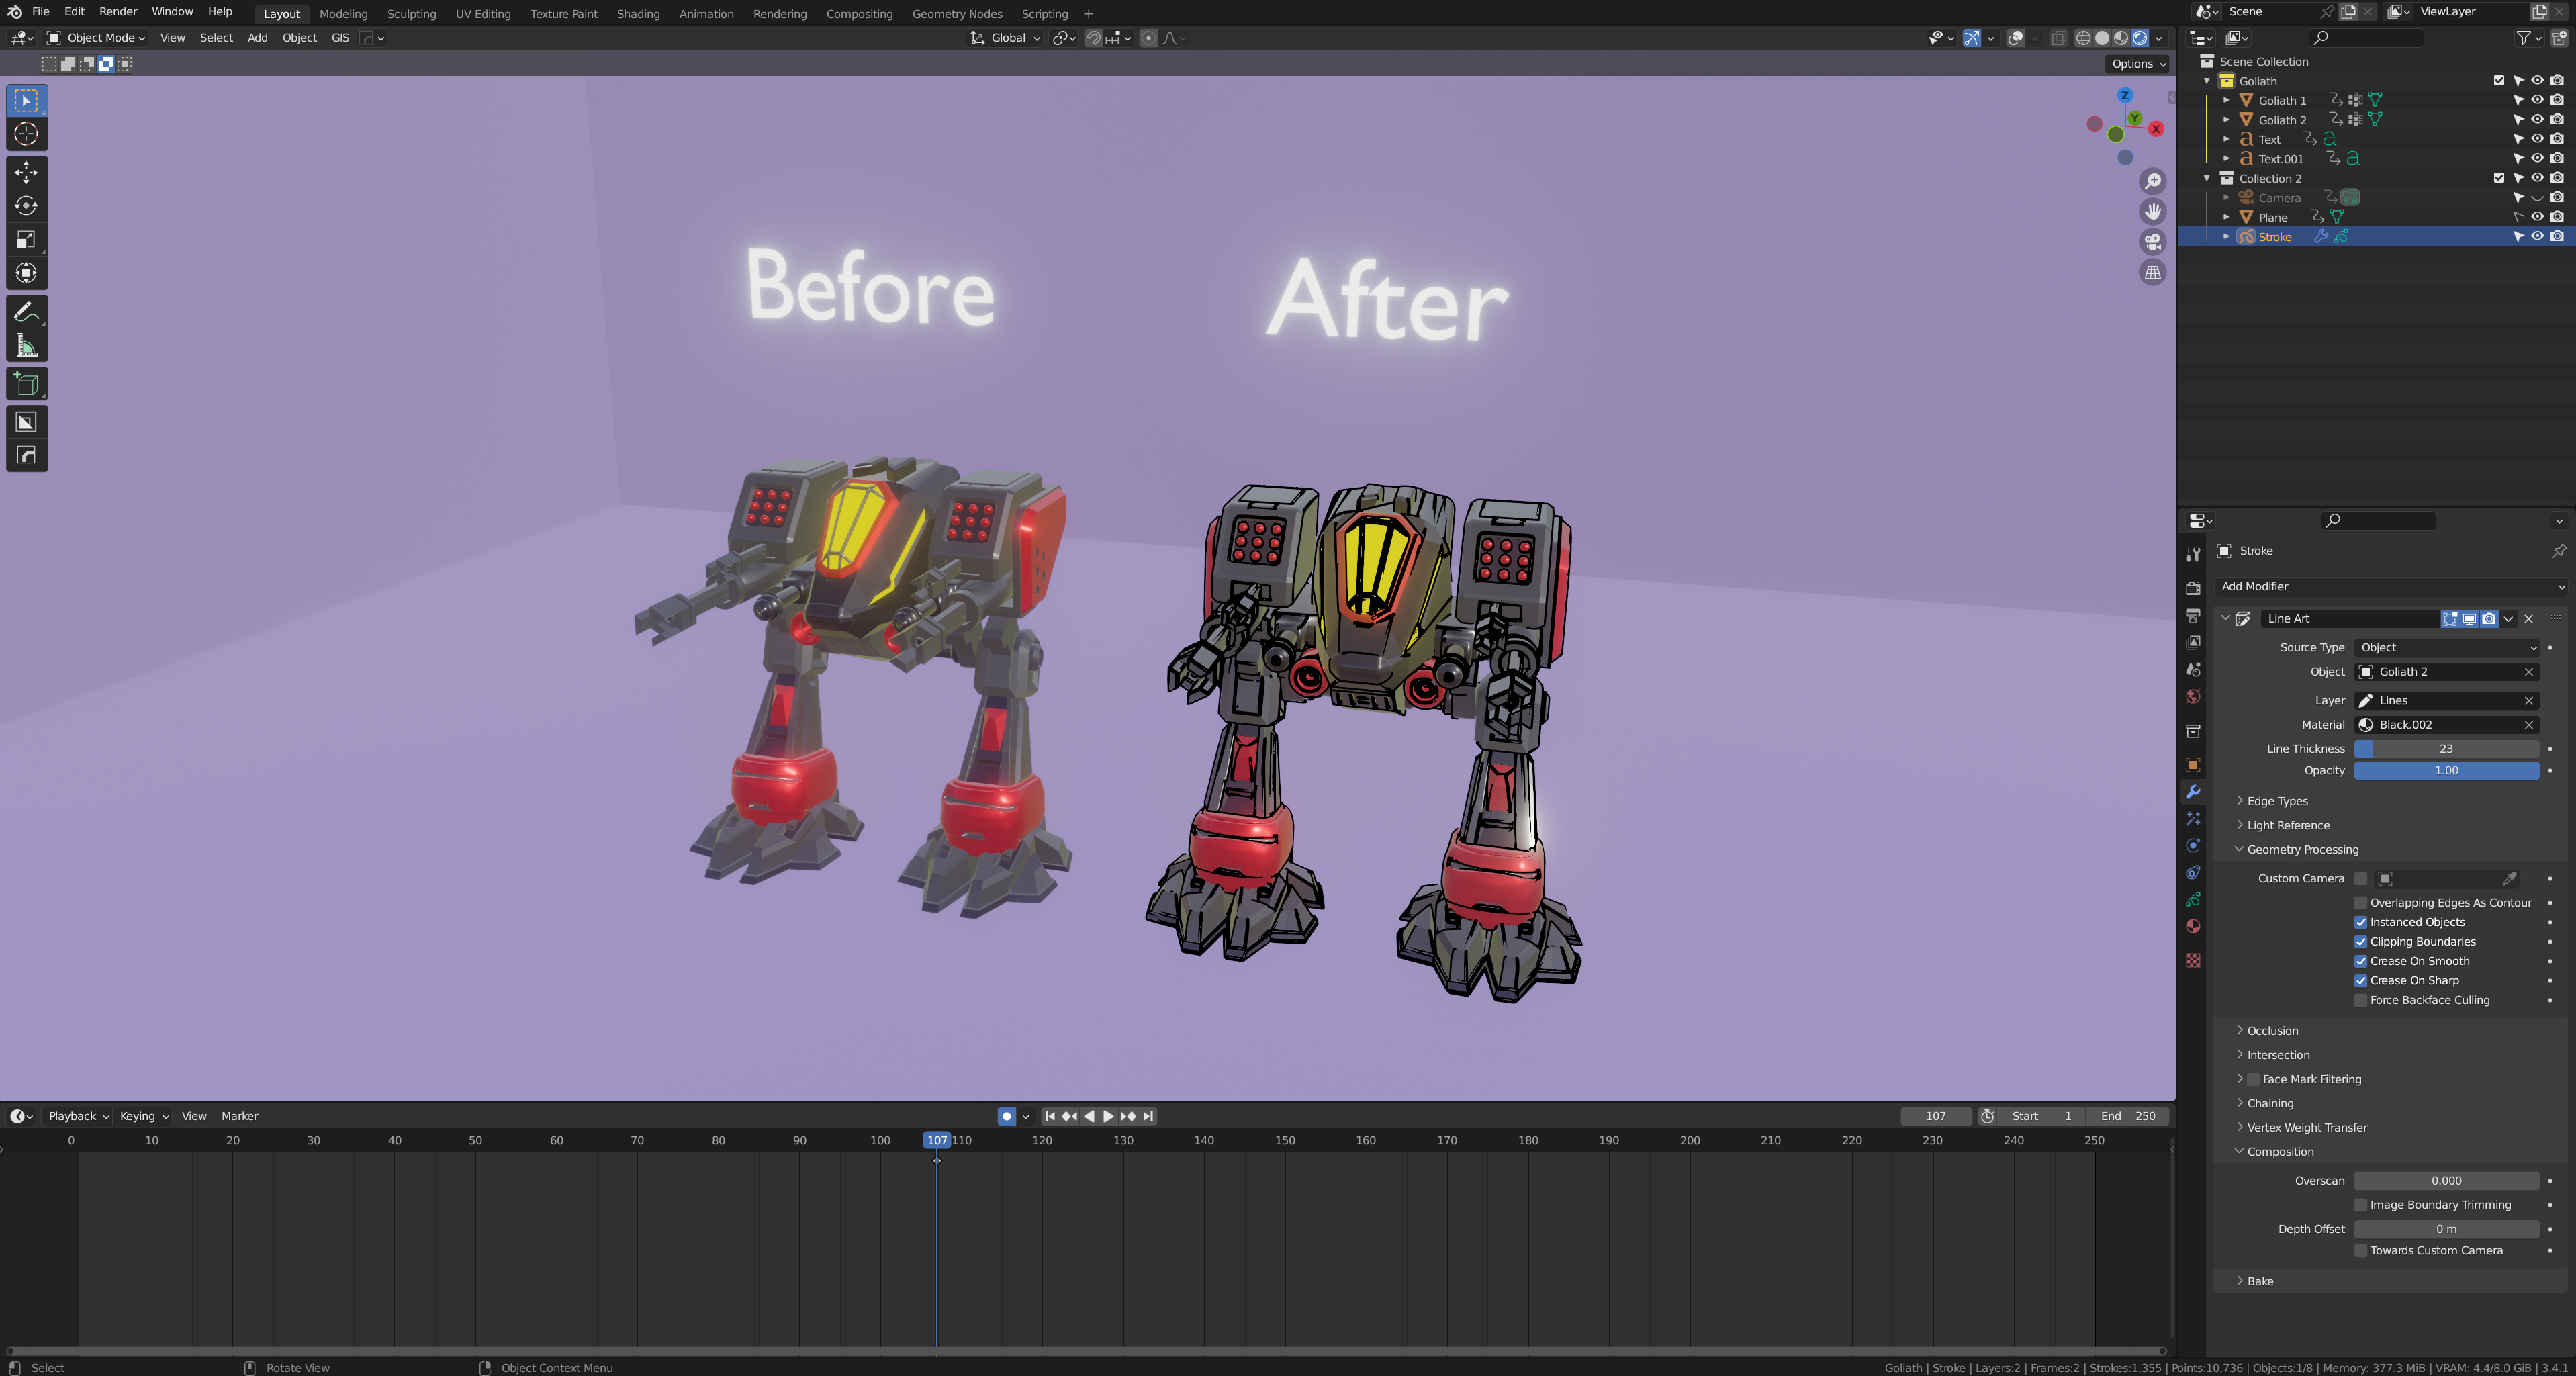Hide Goliath 1 with eye icon
Screen dimensions: 2576x1376
2537,100
